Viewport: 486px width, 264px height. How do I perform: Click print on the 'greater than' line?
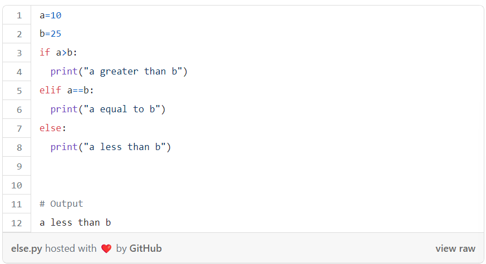click(64, 72)
